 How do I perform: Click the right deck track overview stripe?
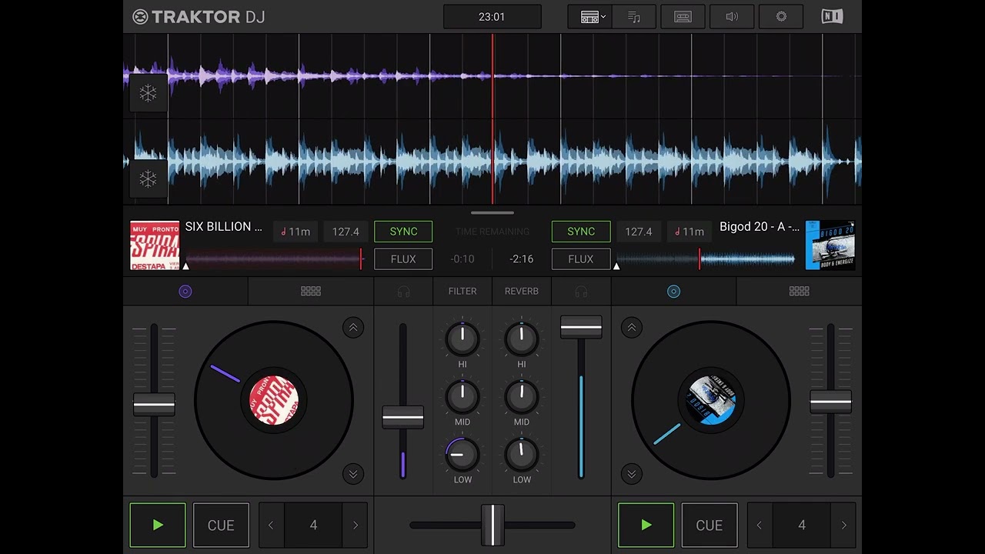(x=706, y=259)
